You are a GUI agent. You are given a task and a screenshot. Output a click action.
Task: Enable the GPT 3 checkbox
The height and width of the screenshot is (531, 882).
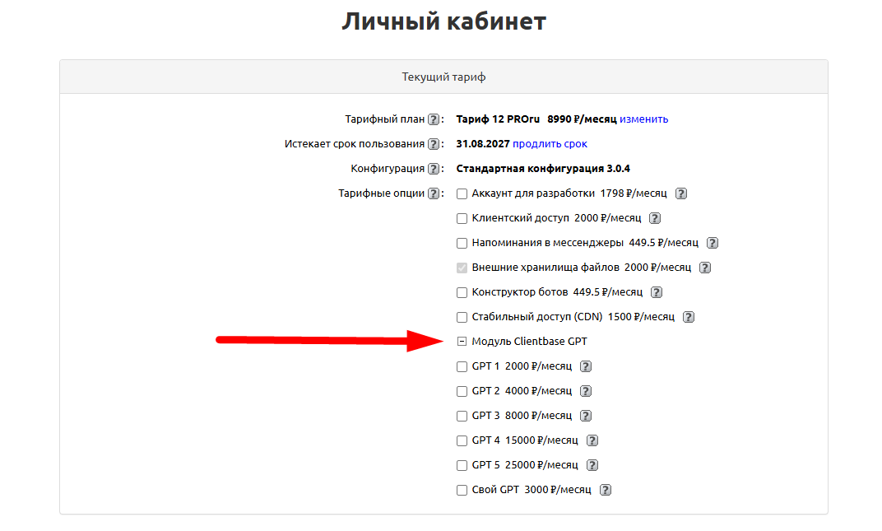[462, 416]
